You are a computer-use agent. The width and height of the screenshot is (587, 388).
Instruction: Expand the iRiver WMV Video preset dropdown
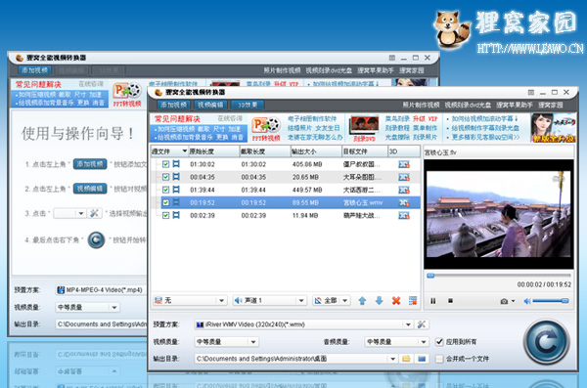pos(408,324)
